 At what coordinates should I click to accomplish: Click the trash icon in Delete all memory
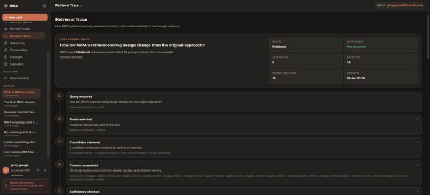(x=6, y=186)
